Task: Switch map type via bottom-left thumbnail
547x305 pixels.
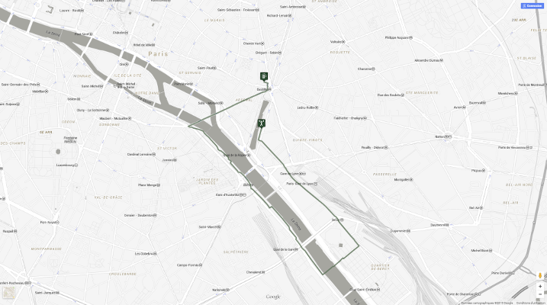Action: coord(8,293)
